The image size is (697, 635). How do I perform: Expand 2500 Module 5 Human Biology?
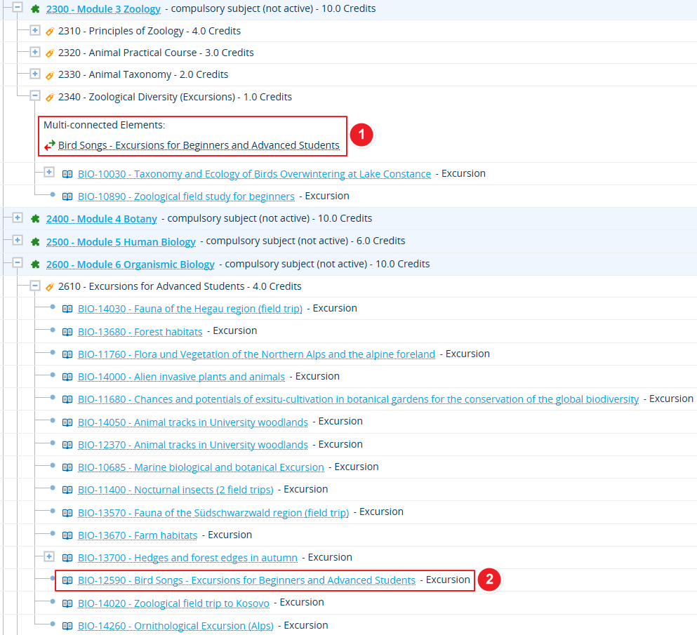18,240
